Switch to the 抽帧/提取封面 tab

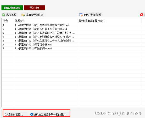point(12,8)
